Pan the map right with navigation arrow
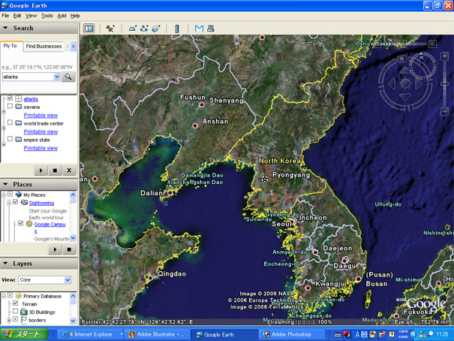 pyautogui.click(x=419, y=83)
